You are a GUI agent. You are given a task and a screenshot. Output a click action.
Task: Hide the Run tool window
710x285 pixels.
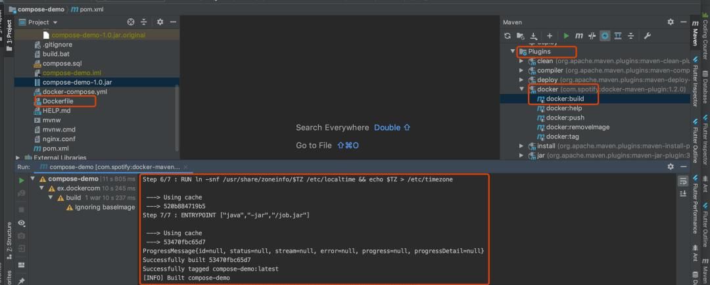[x=683, y=167]
